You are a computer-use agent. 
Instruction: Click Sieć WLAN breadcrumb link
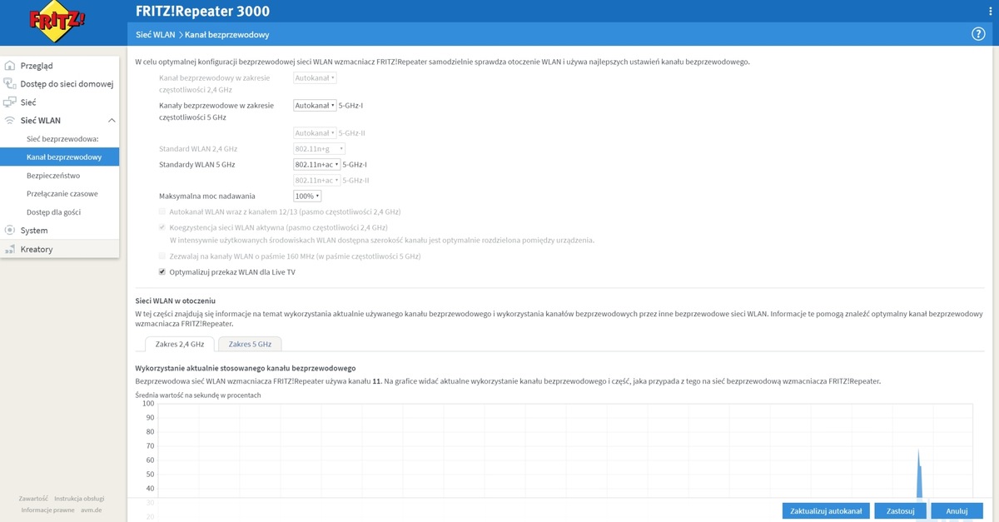tap(155, 35)
